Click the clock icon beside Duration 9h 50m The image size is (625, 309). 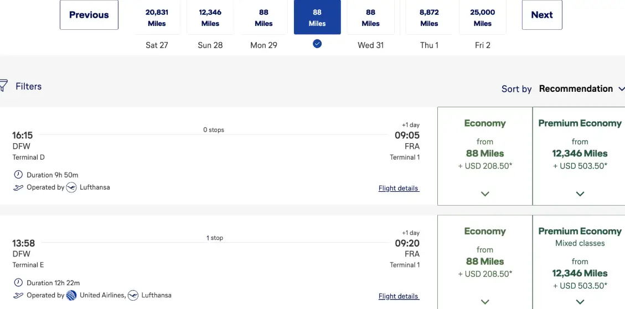18,175
